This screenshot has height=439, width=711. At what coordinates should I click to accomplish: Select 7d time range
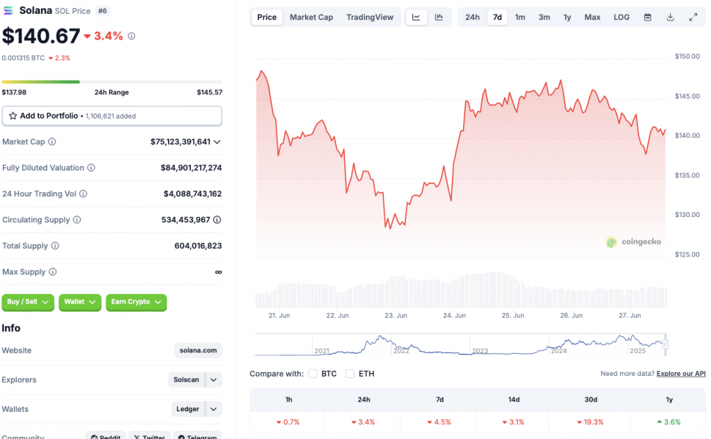[x=497, y=17]
